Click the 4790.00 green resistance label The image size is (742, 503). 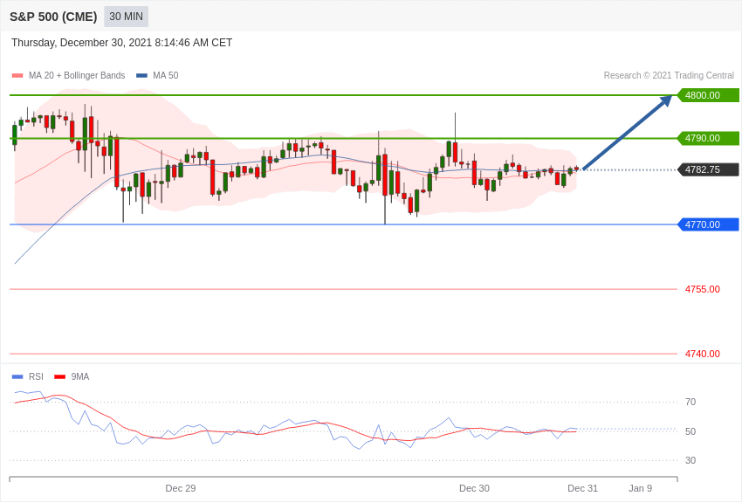[709, 138]
